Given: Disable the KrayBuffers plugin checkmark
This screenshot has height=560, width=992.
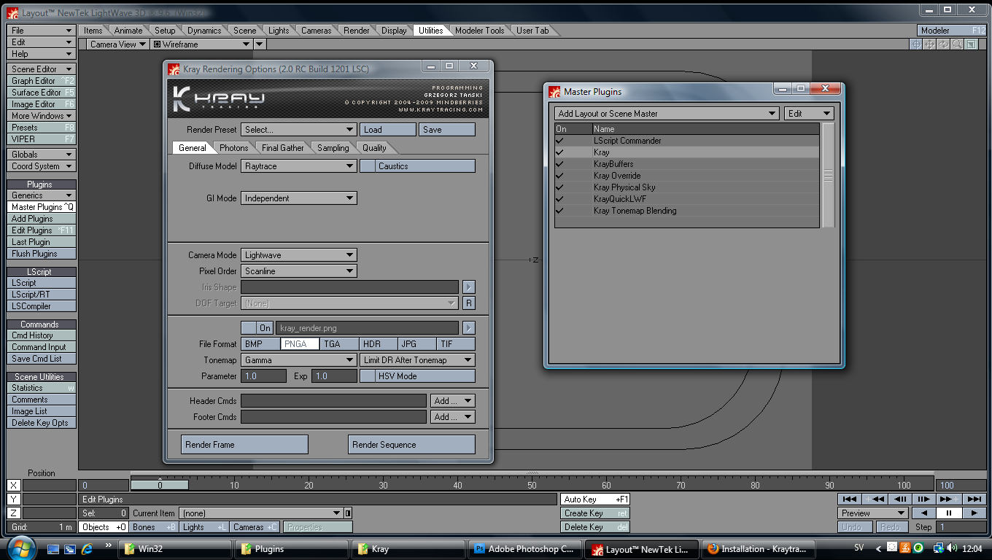Looking at the screenshot, I should click(x=560, y=164).
